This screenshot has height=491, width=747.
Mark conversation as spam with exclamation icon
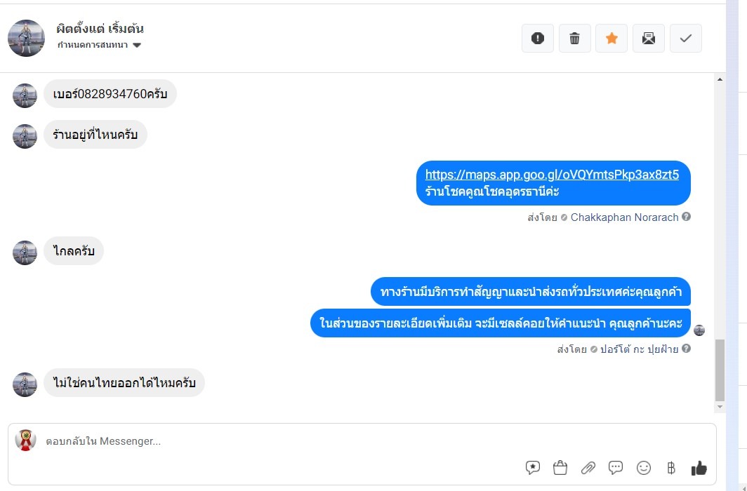tap(537, 38)
